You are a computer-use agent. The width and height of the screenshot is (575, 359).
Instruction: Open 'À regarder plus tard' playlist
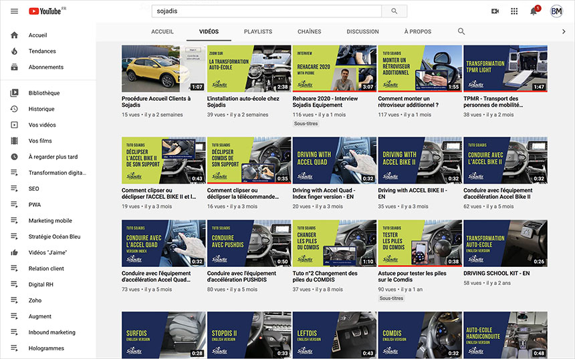53,157
